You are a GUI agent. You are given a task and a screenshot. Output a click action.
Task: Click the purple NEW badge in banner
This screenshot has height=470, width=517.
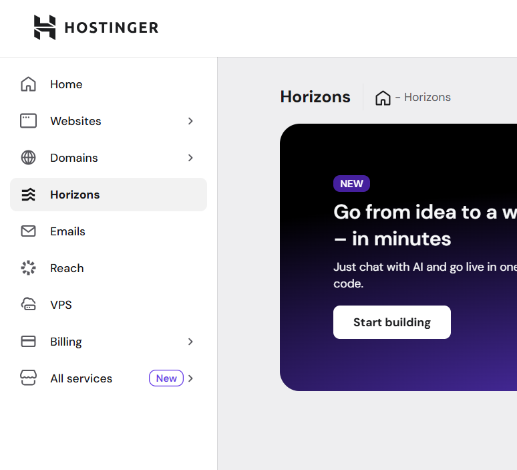point(351,183)
